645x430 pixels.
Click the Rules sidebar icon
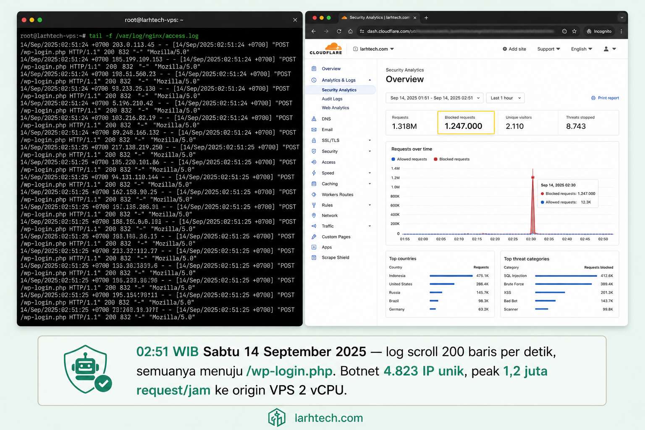coord(314,205)
